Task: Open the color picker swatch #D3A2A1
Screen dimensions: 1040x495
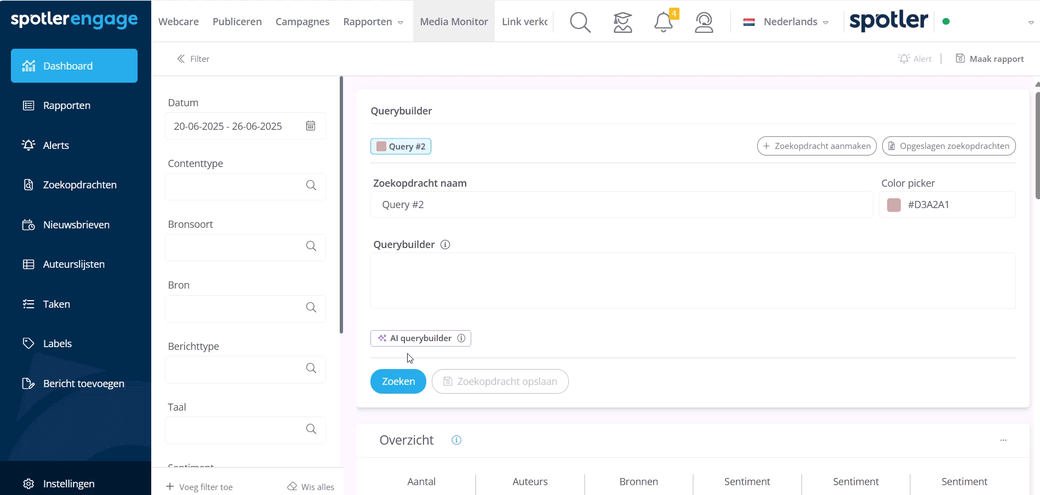Action: pyautogui.click(x=894, y=205)
